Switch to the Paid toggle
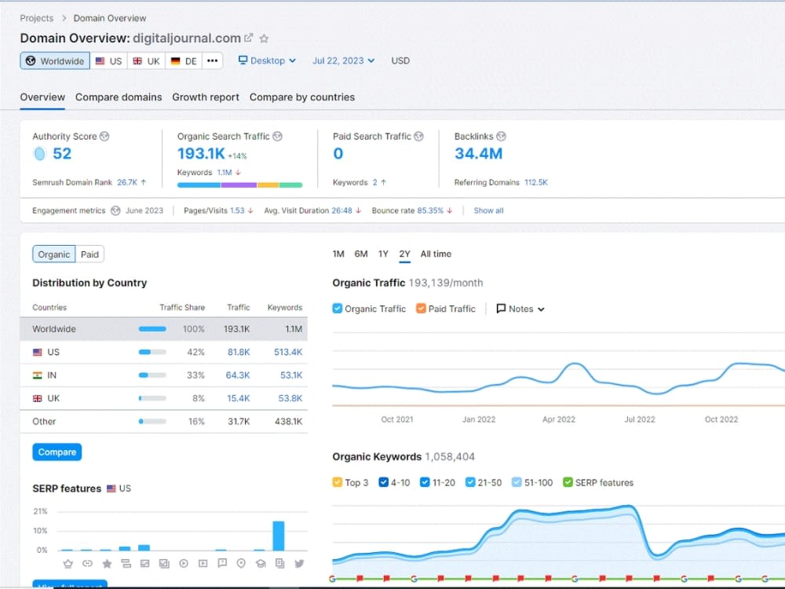The width and height of the screenshot is (785, 589). click(x=90, y=254)
